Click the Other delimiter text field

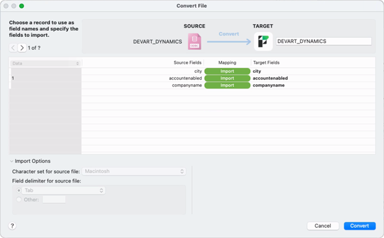click(x=54, y=200)
